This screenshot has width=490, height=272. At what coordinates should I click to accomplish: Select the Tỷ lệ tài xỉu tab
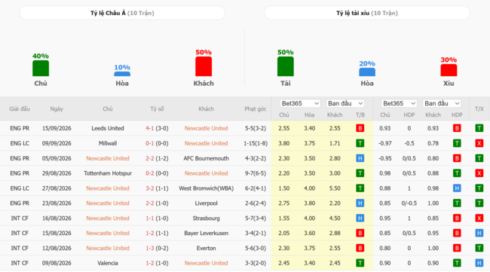click(x=367, y=13)
